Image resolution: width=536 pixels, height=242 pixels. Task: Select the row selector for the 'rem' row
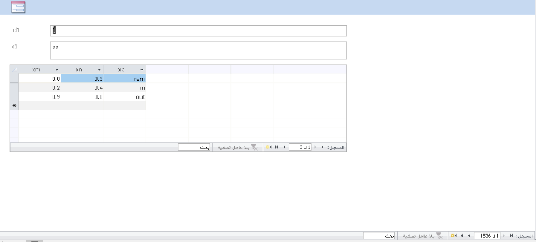(x=14, y=79)
